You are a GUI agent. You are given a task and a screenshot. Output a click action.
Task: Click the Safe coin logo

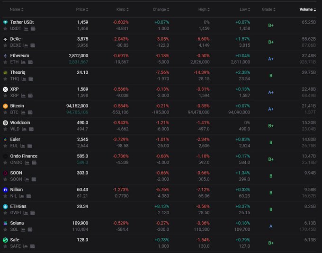pyautogui.click(x=5, y=240)
